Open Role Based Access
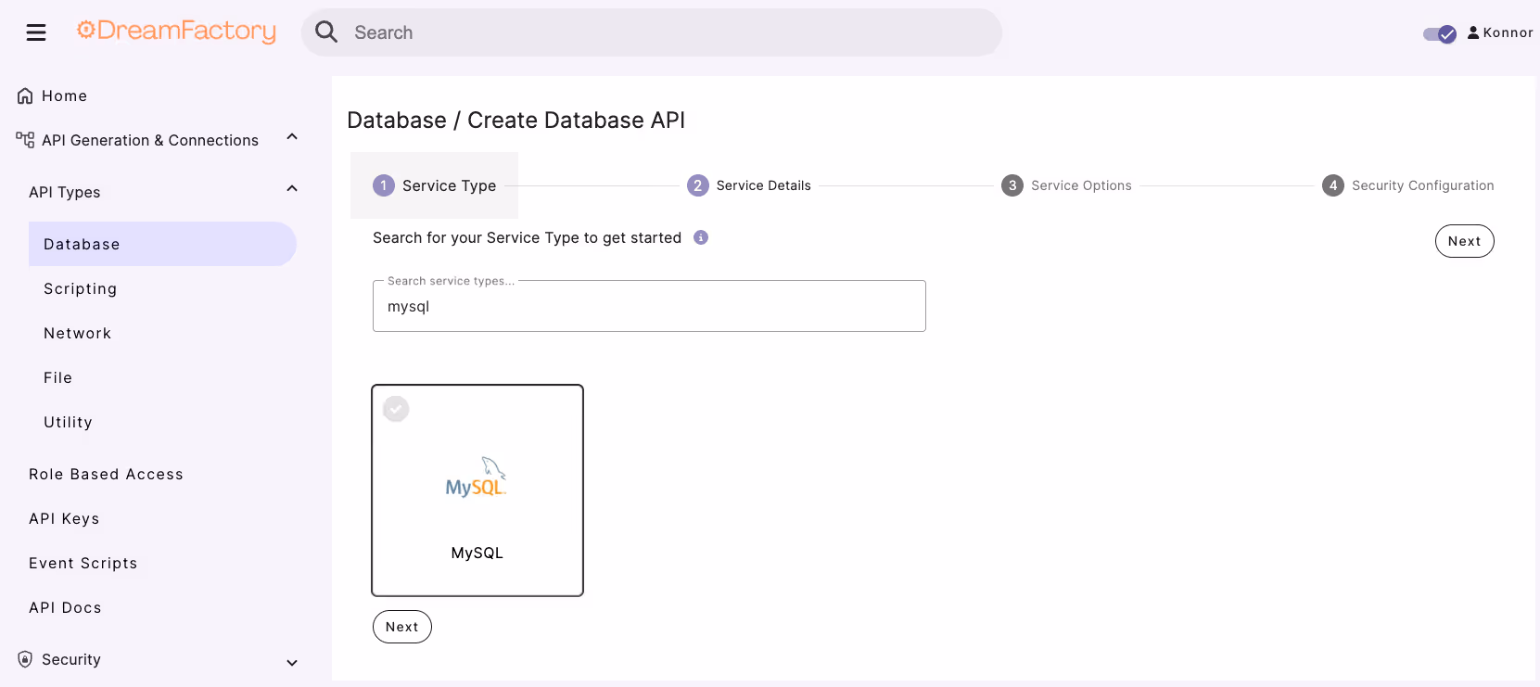The height and width of the screenshot is (687, 1540). 106,474
